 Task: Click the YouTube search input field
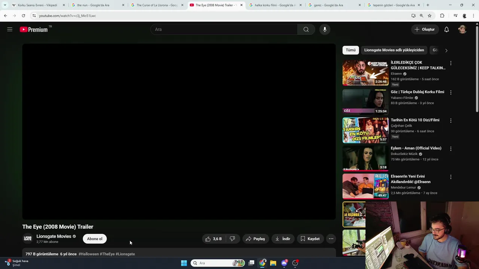pos(224,30)
